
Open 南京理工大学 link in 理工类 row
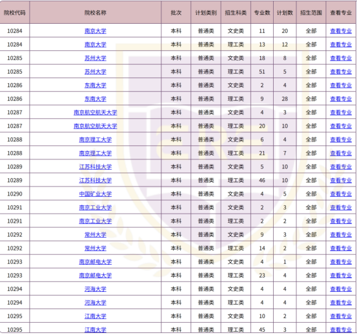click(95, 153)
